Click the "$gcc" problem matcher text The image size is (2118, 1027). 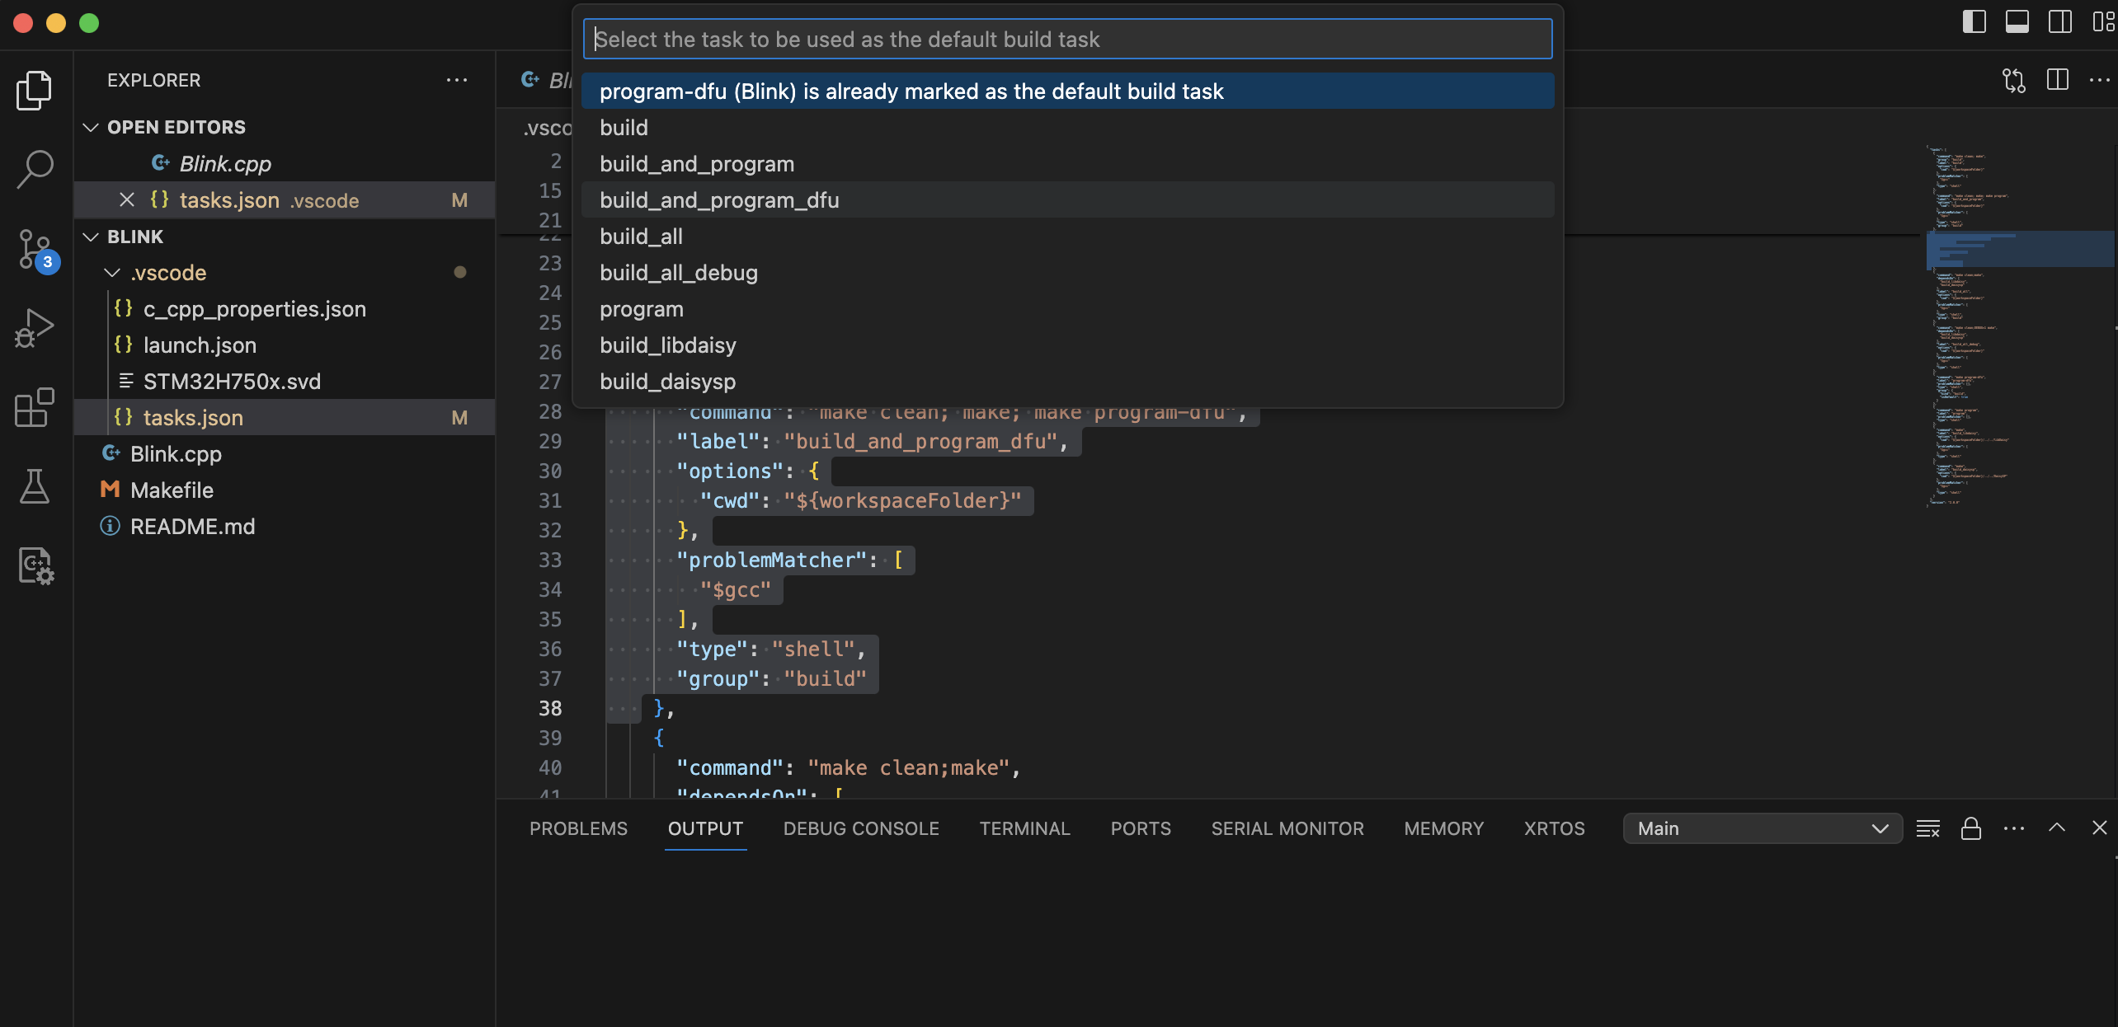point(735,589)
